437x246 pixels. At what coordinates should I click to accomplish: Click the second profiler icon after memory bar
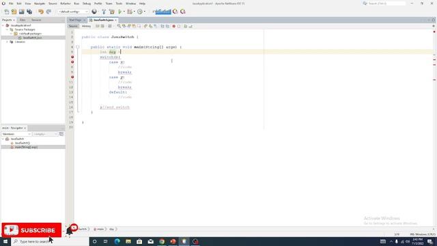click(183, 12)
